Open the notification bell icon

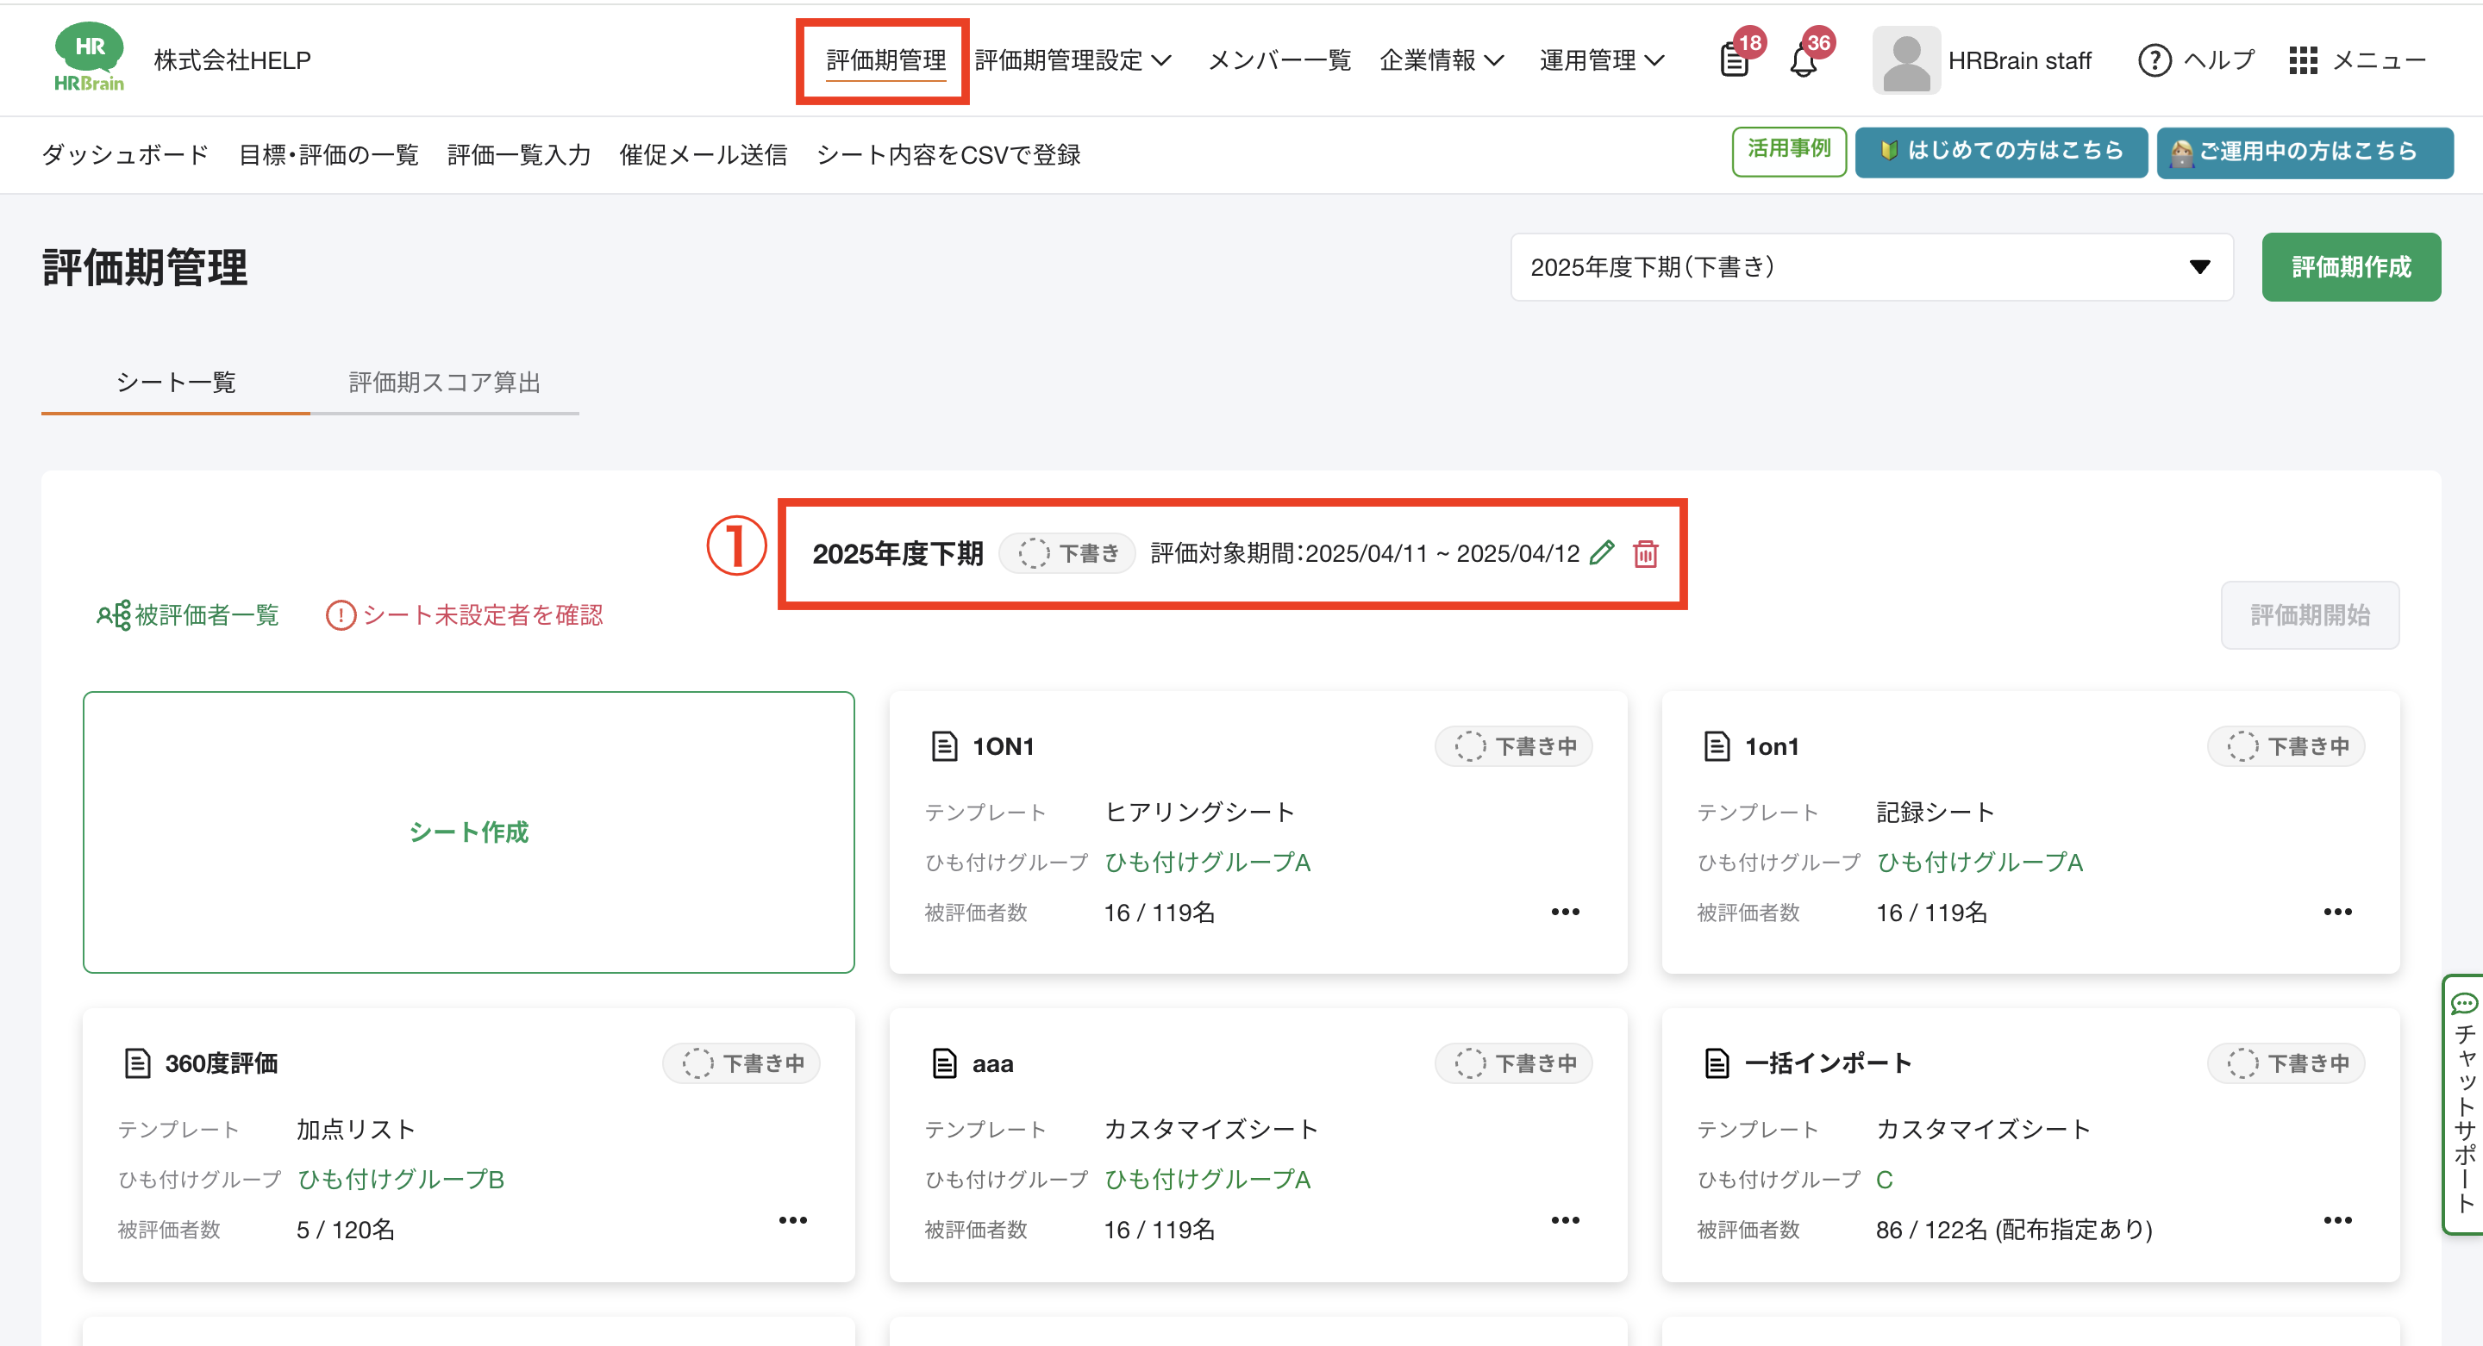click(1804, 60)
